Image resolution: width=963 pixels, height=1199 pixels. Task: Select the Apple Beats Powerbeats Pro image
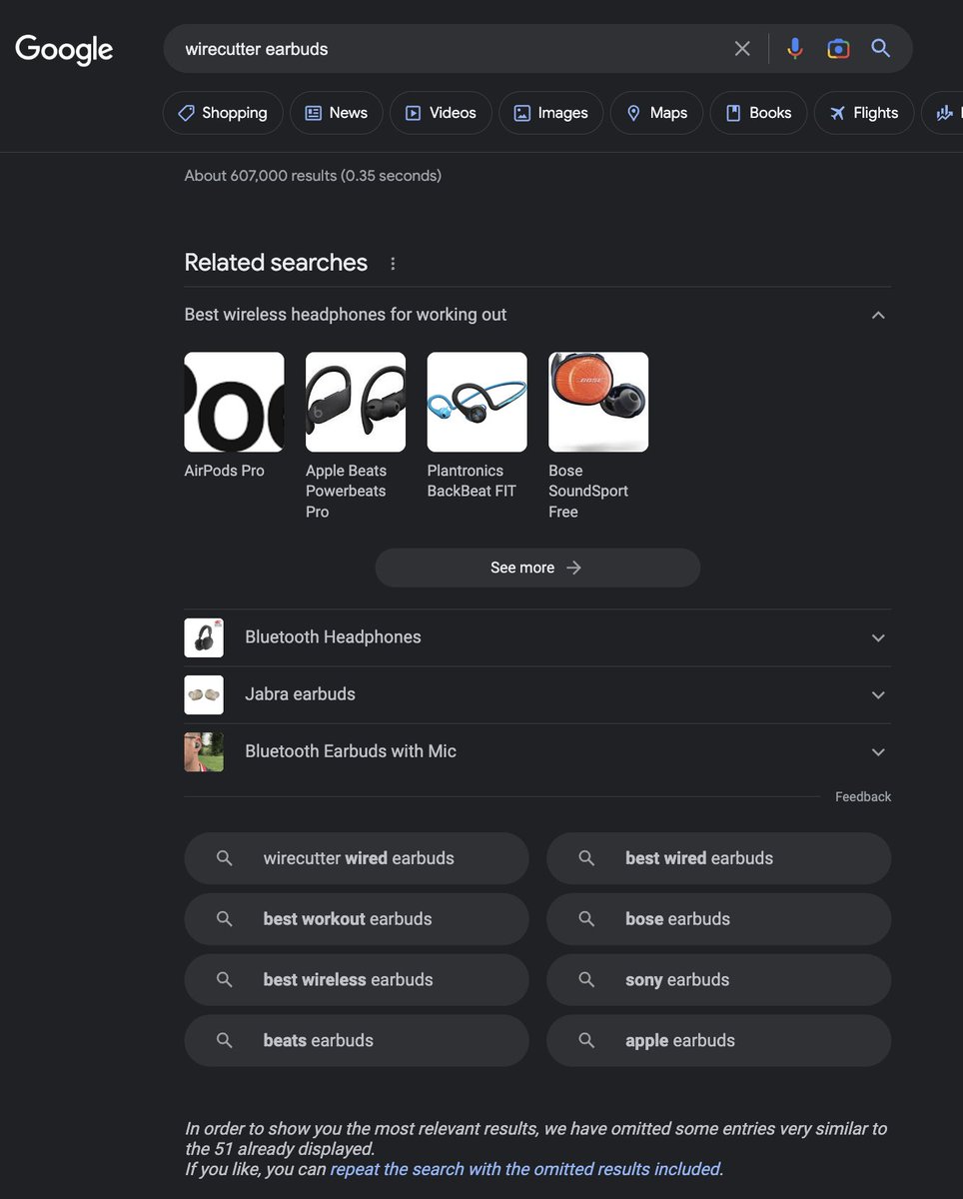click(356, 402)
